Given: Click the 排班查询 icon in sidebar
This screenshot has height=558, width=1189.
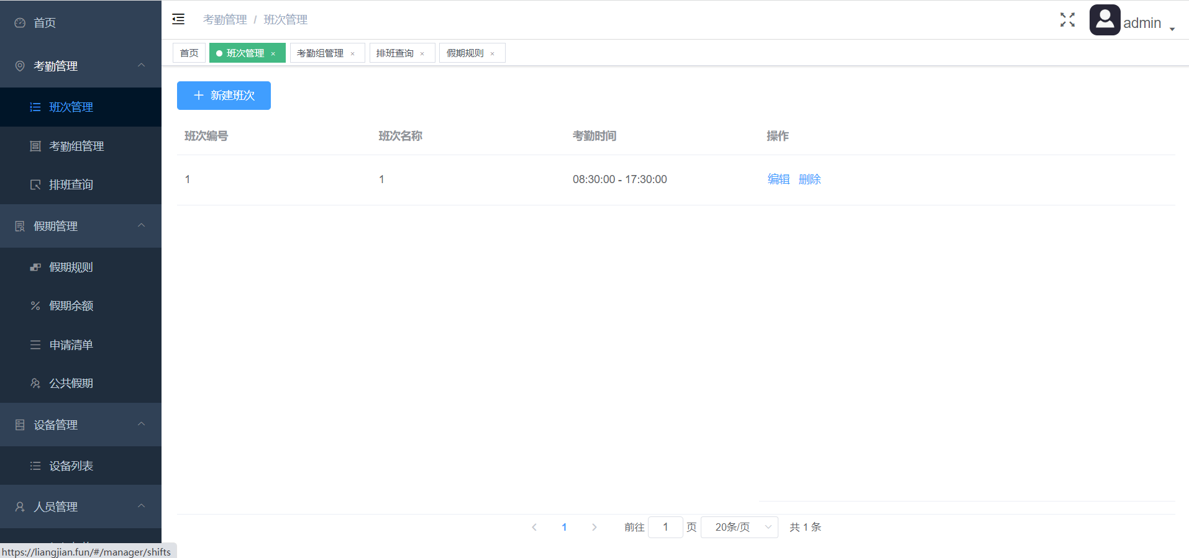Looking at the screenshot, I should click(35, 184).
